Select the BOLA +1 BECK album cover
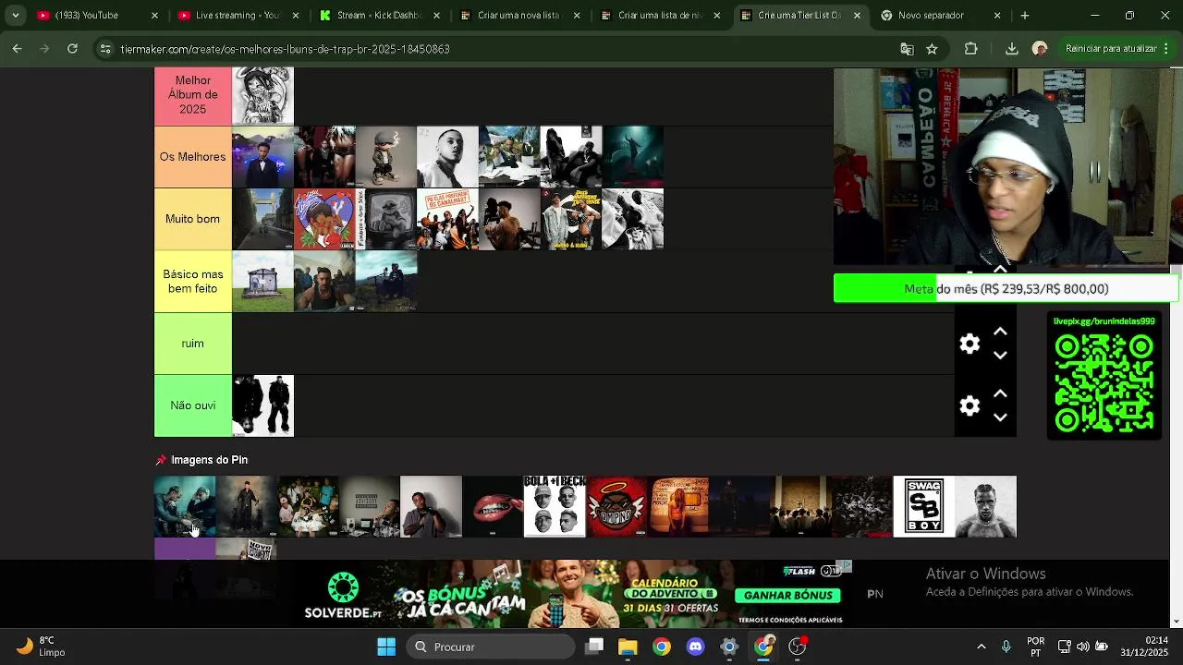The image size is (1183, 665). (x=555, y=506)
